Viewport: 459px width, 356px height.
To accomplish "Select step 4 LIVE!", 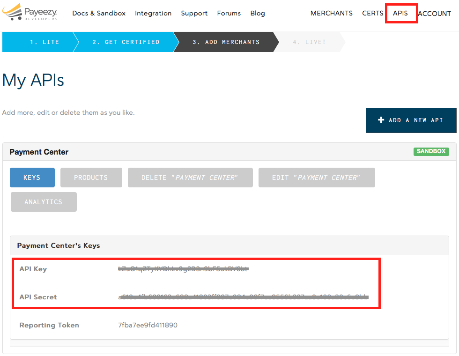I will tap(310, 42).
